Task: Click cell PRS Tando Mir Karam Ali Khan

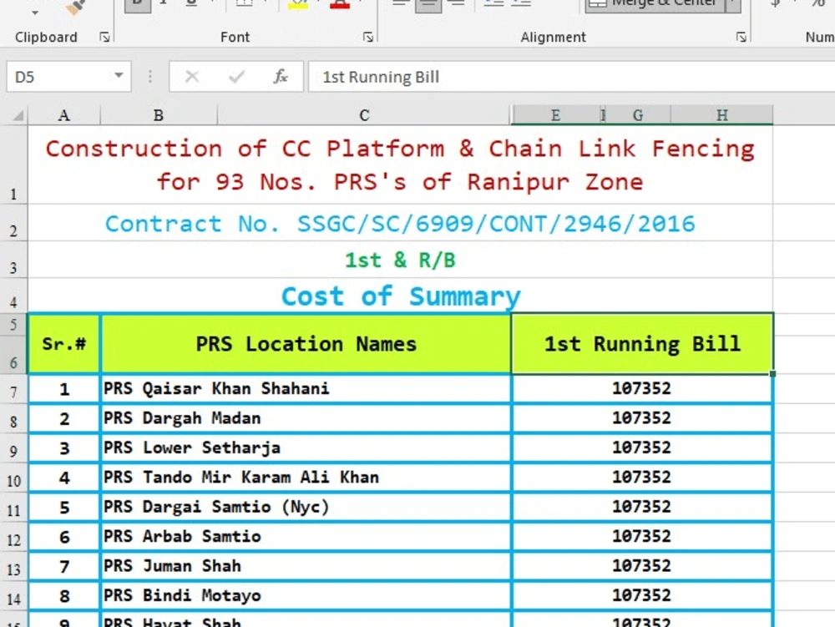Action: (x=306, y=478)
